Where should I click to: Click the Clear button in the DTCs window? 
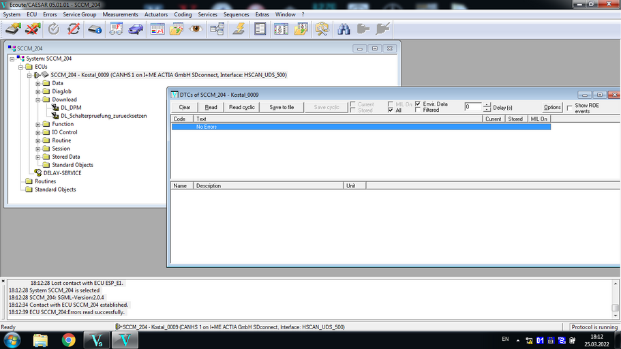(x=185, y=107)
